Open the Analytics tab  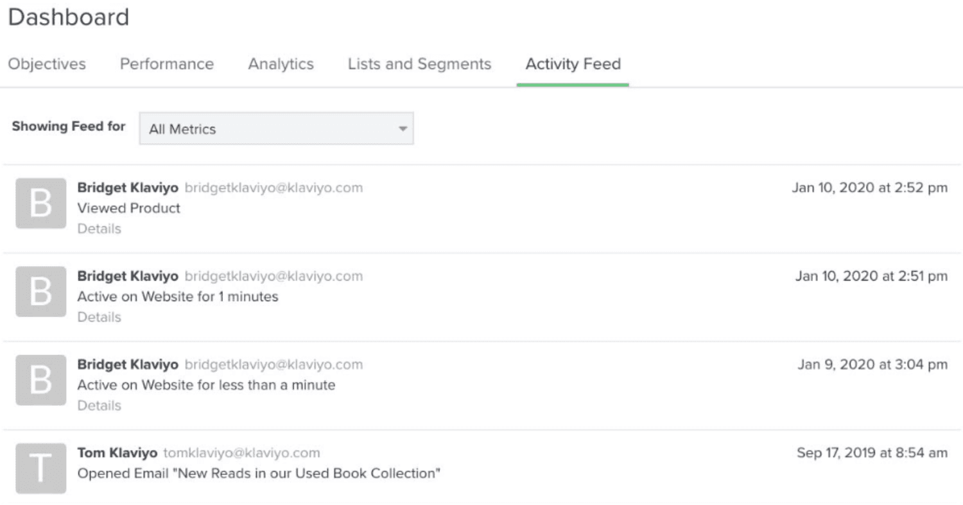tap(281, 64)
